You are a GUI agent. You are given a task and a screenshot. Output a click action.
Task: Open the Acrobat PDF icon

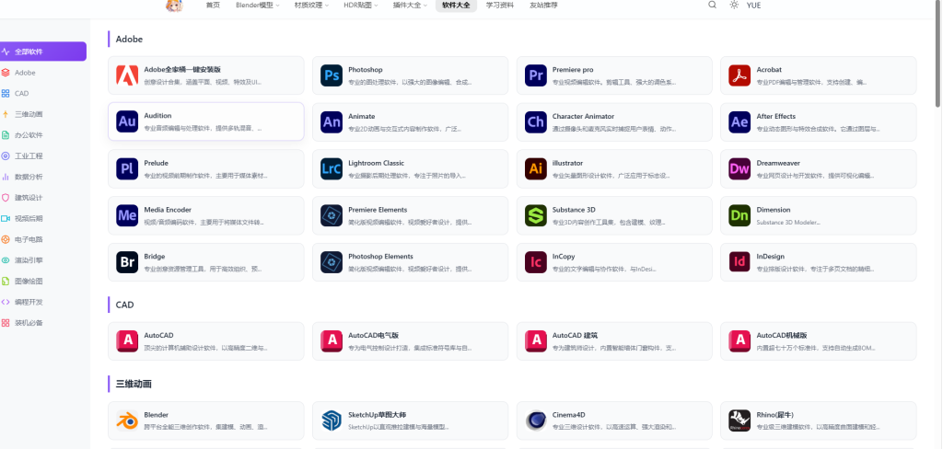click(x=739, y=75)
